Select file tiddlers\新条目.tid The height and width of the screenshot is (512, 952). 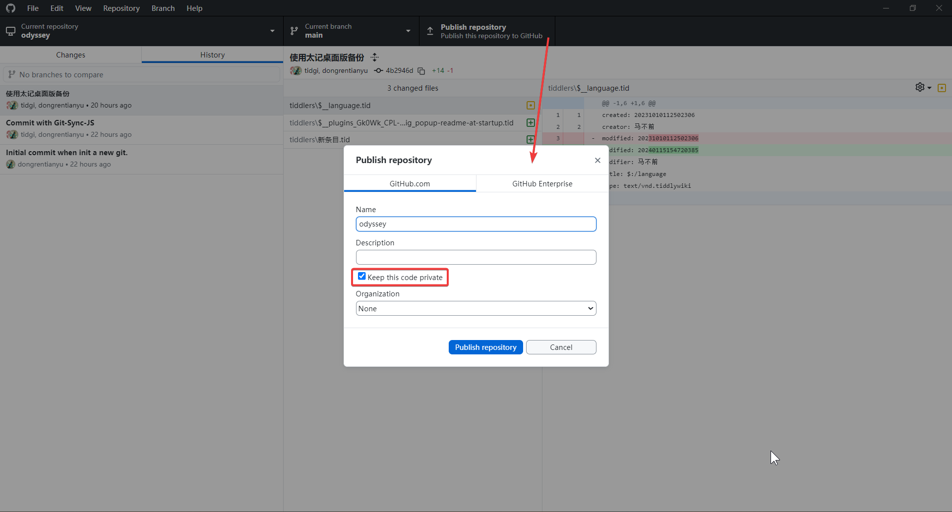tap(413, 139)
